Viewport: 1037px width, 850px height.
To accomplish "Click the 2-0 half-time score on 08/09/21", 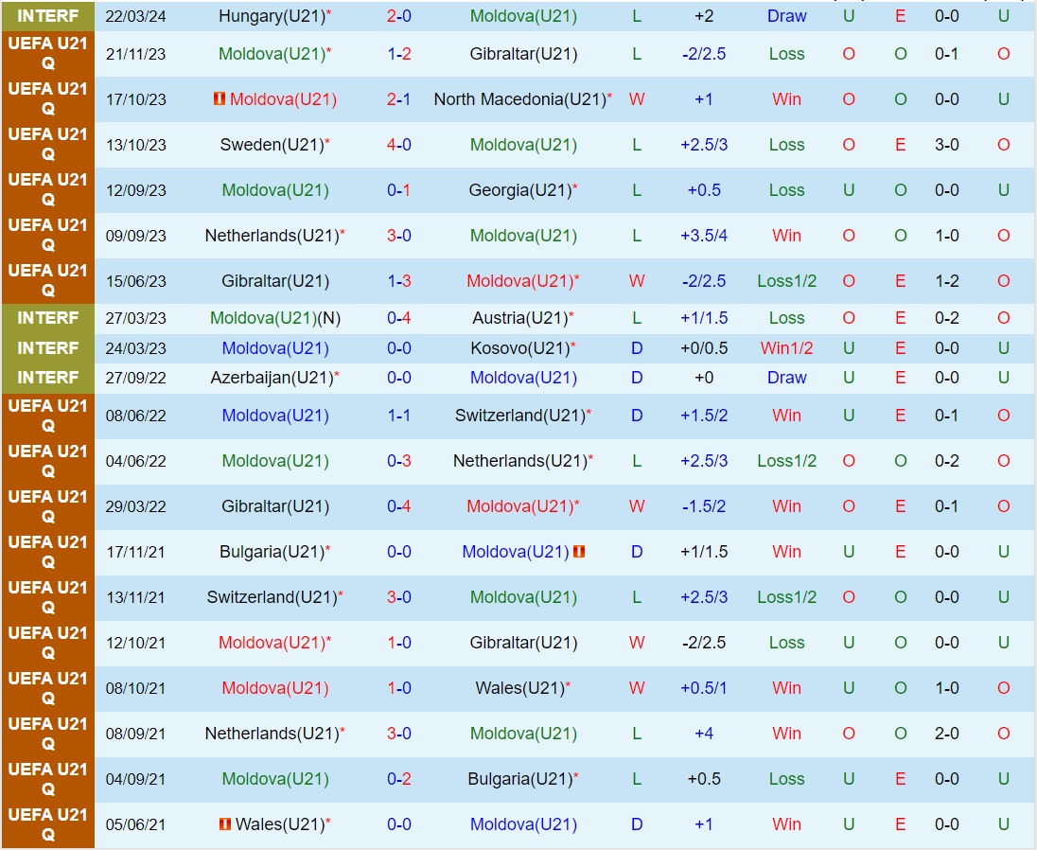I will click(946, 734).
